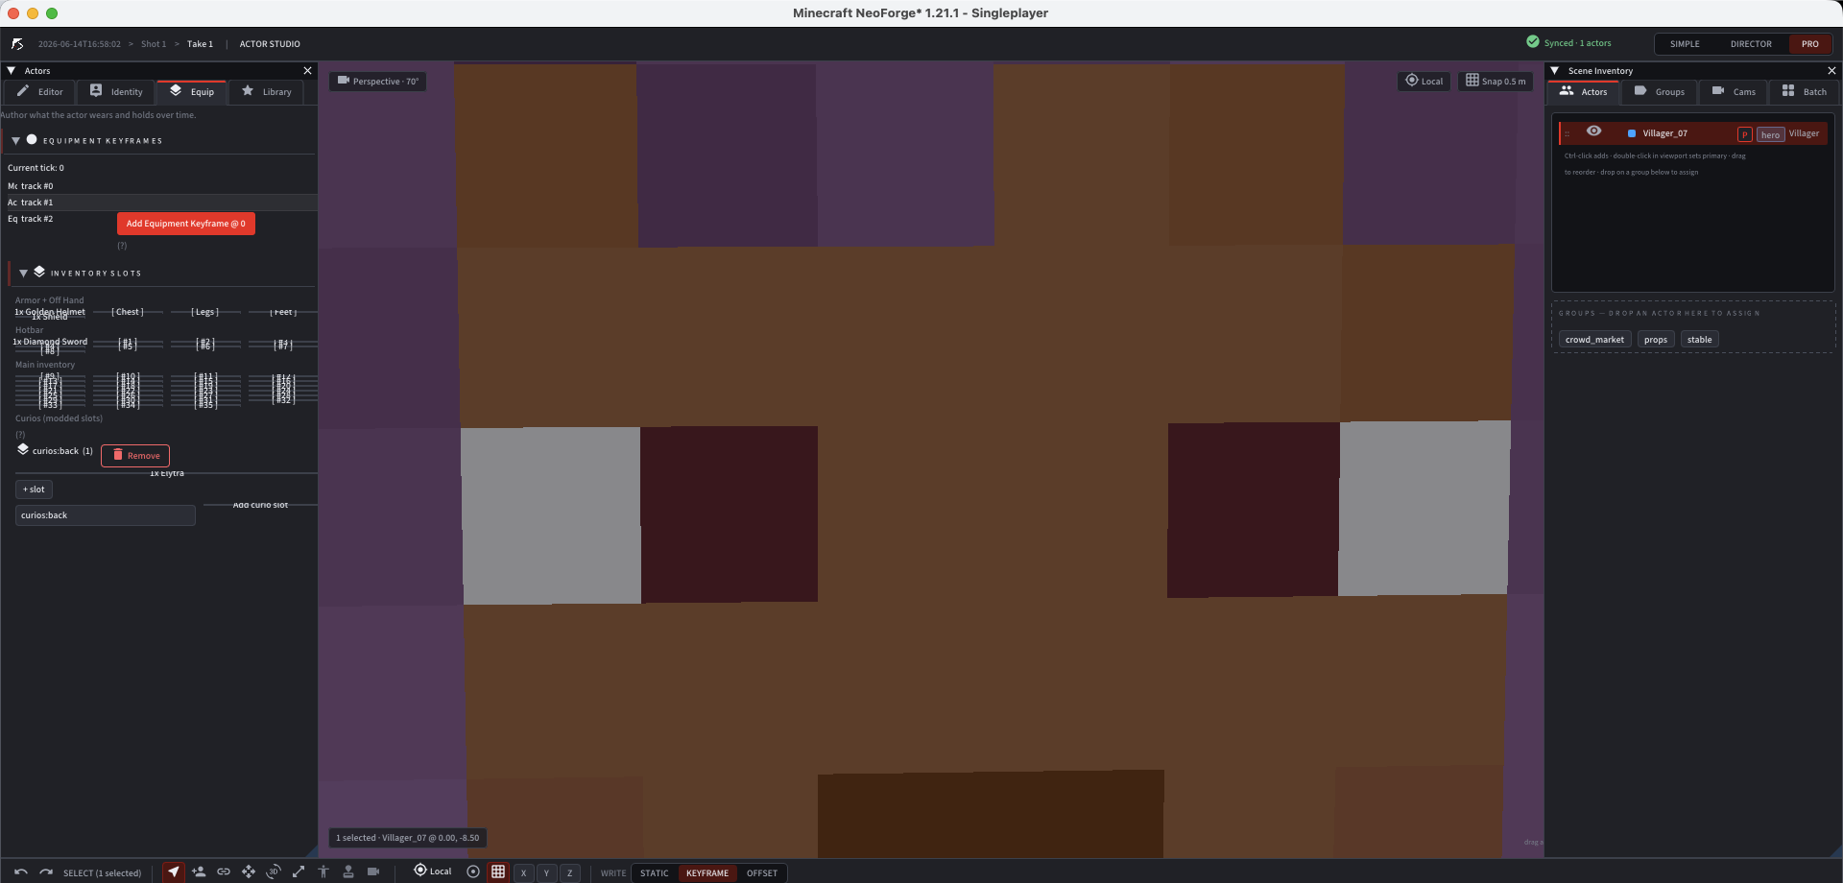Switch to SIMPLE mode
This screenshot has height=883, width=1843.
[x=1685, y=44]
